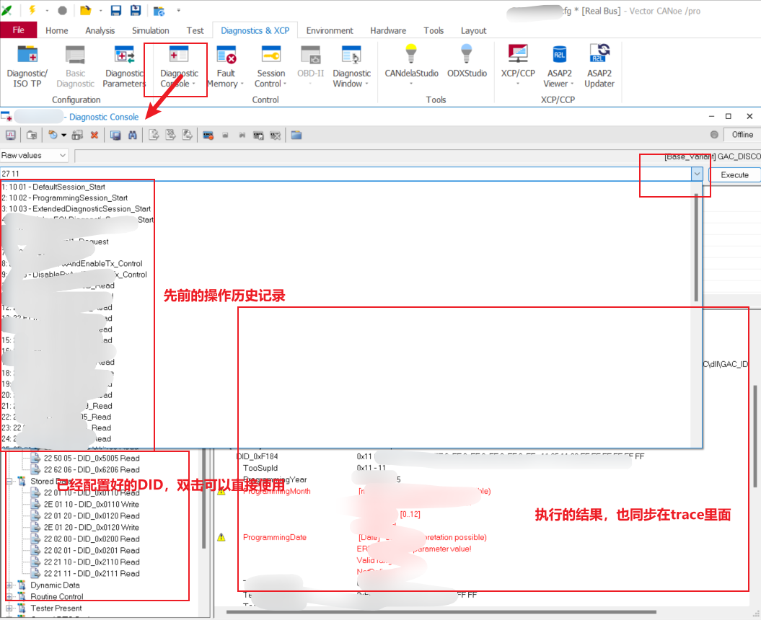
Task: Launch ODXStudio from the Tools group
Action: (x=467, y=61)
